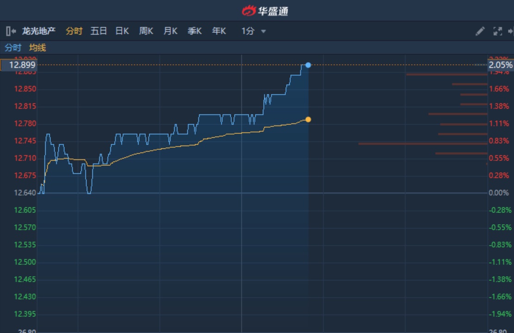Click the 龙光地产 stock name
Image resolution: width=514 pixels, height=333 pixels.
[39, 31]
